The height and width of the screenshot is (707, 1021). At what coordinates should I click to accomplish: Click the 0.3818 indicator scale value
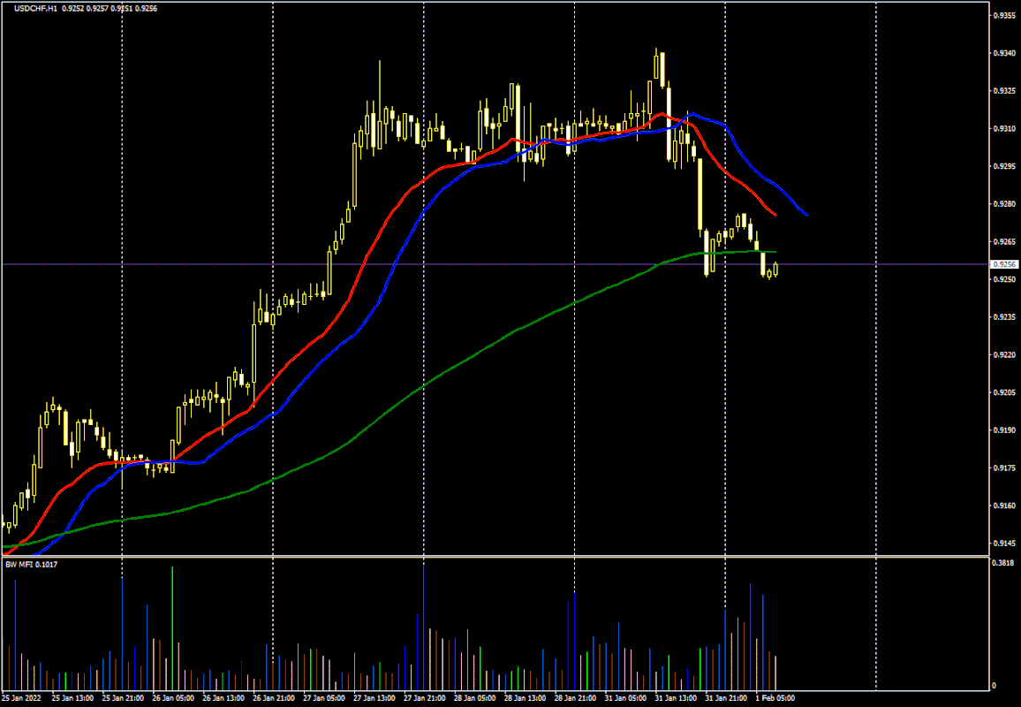(1002, 562)
